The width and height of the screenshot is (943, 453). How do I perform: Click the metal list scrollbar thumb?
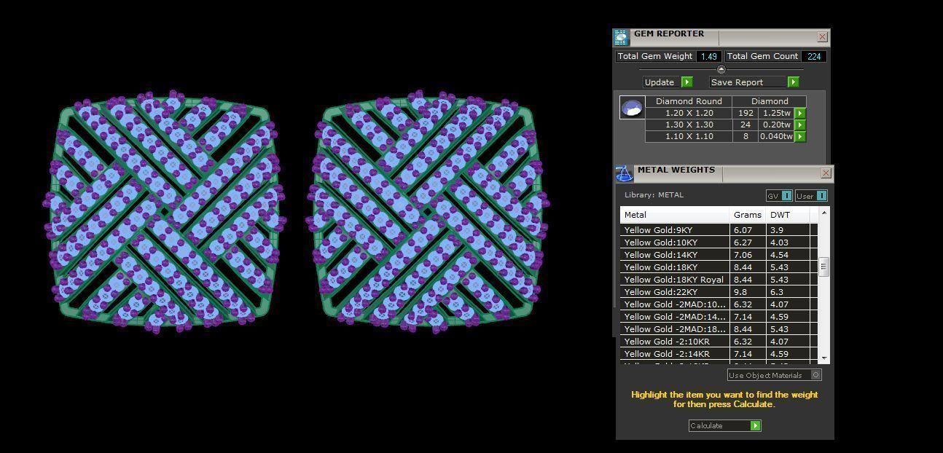pyautogui.click(x=824, y=267)
